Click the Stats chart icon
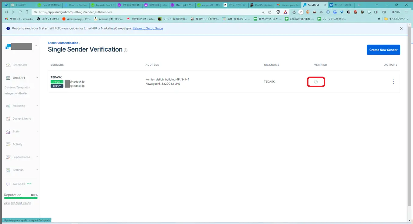Viewport: 413px width, 224px height. click(x=8, y=132)
